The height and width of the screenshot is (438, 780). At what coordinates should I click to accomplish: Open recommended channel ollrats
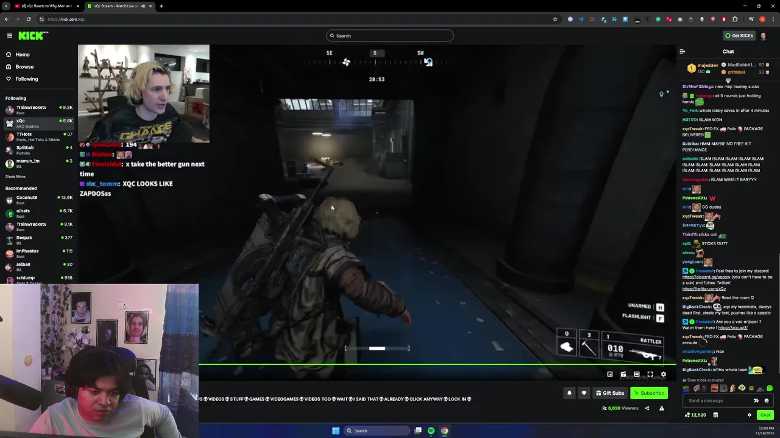pyautogui.click(x=39, y=213)
